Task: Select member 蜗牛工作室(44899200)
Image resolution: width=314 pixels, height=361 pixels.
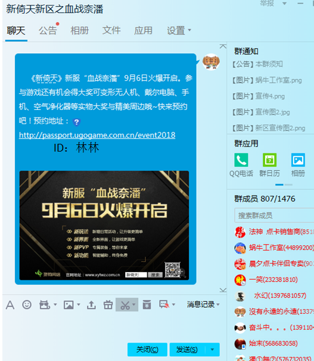Action: (281, 248)
